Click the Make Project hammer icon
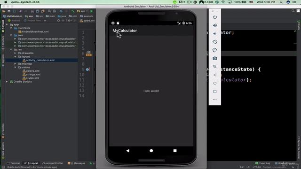 (73, 11)
